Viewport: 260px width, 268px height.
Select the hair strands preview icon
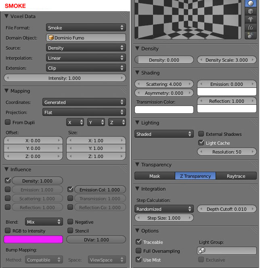[251, 27]
